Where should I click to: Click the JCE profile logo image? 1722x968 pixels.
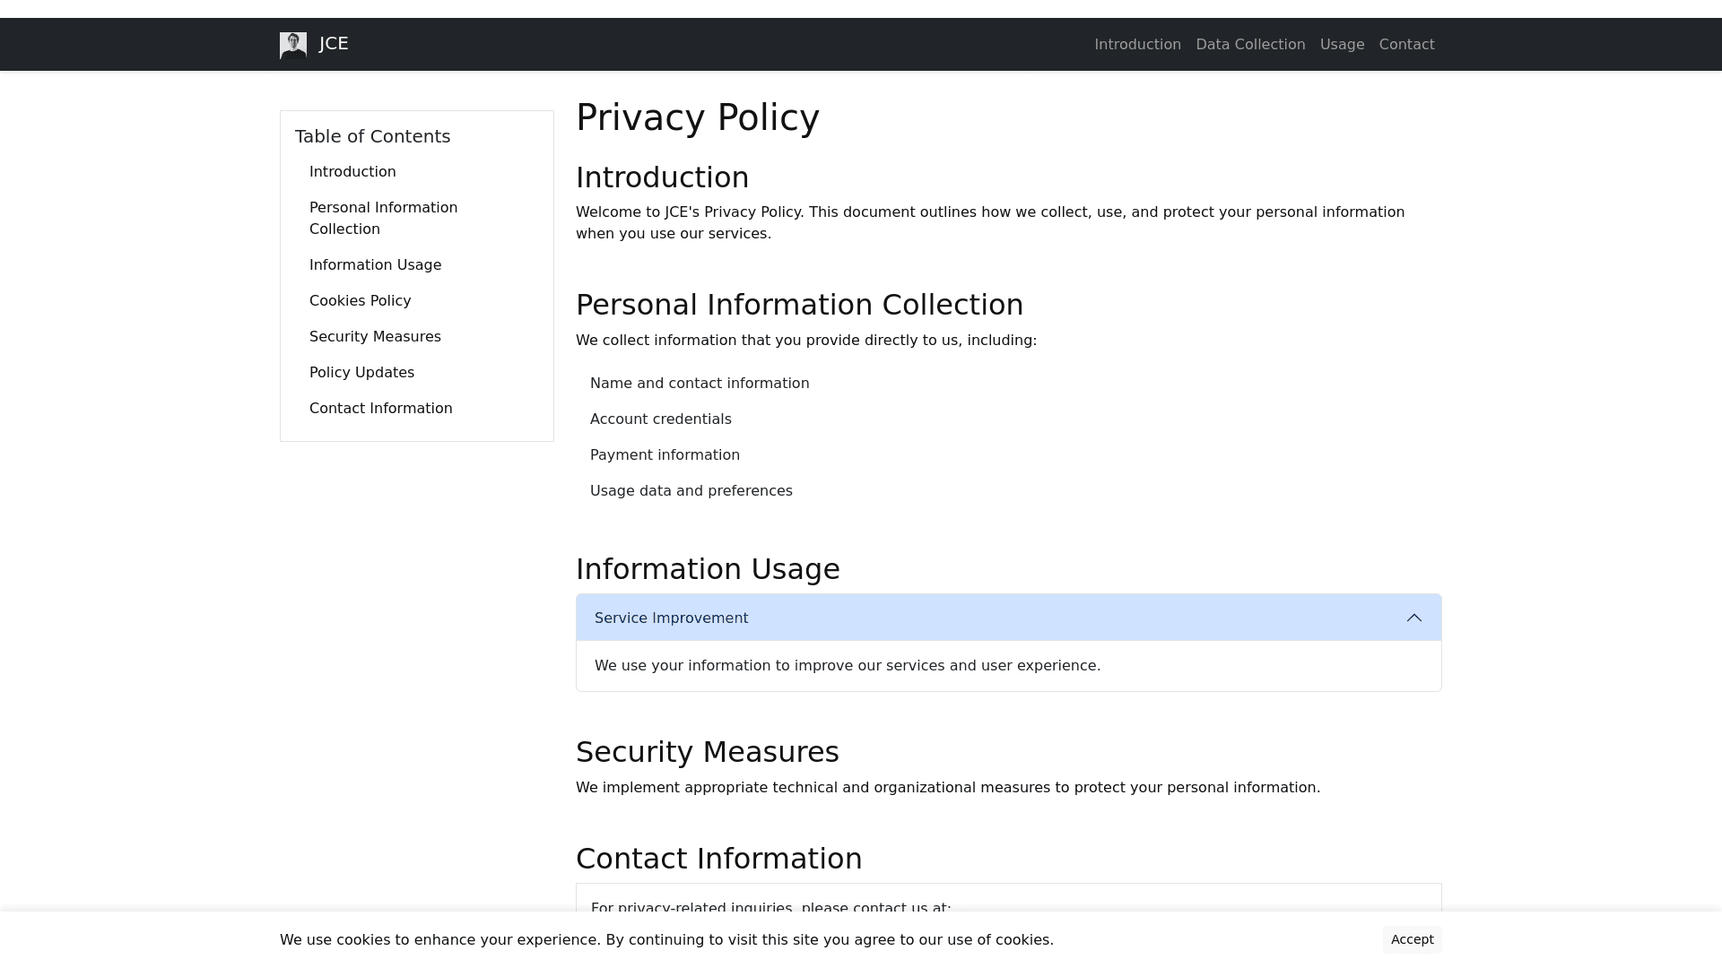293,45
